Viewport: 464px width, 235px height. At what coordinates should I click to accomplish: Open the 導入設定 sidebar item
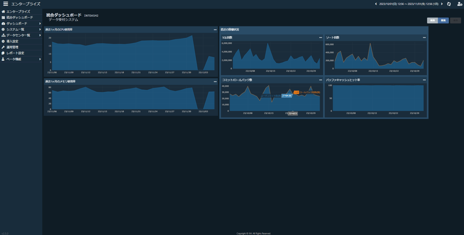[21, 41]
